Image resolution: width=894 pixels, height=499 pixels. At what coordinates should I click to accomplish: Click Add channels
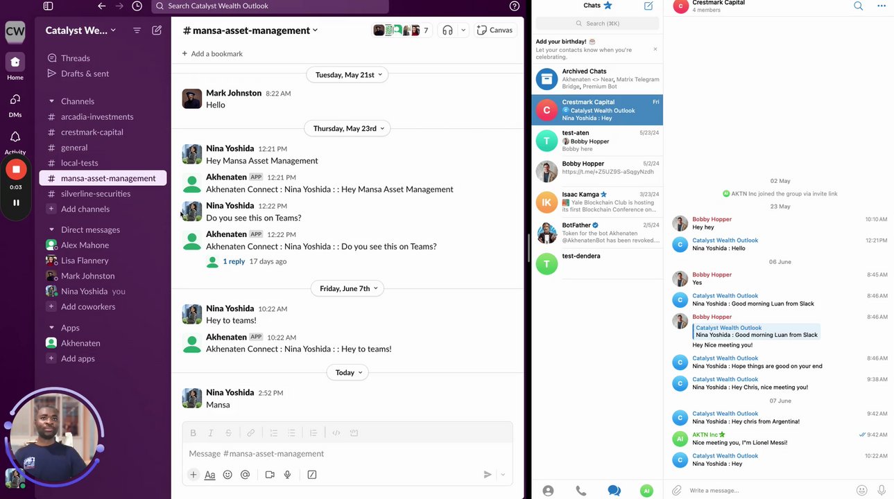(85, 209)
